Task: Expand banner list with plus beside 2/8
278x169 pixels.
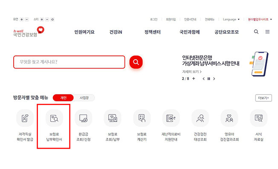Action: 194,79
